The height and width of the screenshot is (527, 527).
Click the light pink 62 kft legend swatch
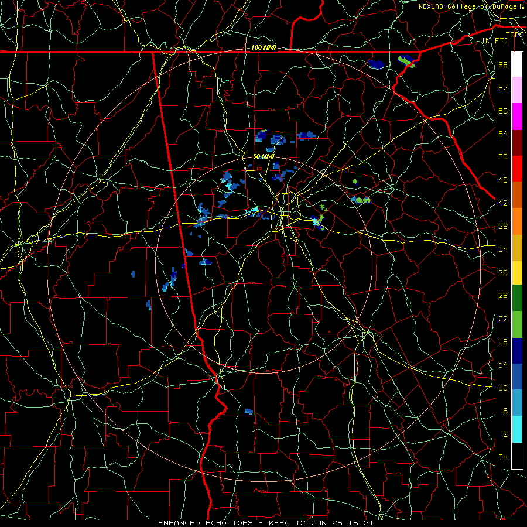pyautogui.click(x=517, y=90)
